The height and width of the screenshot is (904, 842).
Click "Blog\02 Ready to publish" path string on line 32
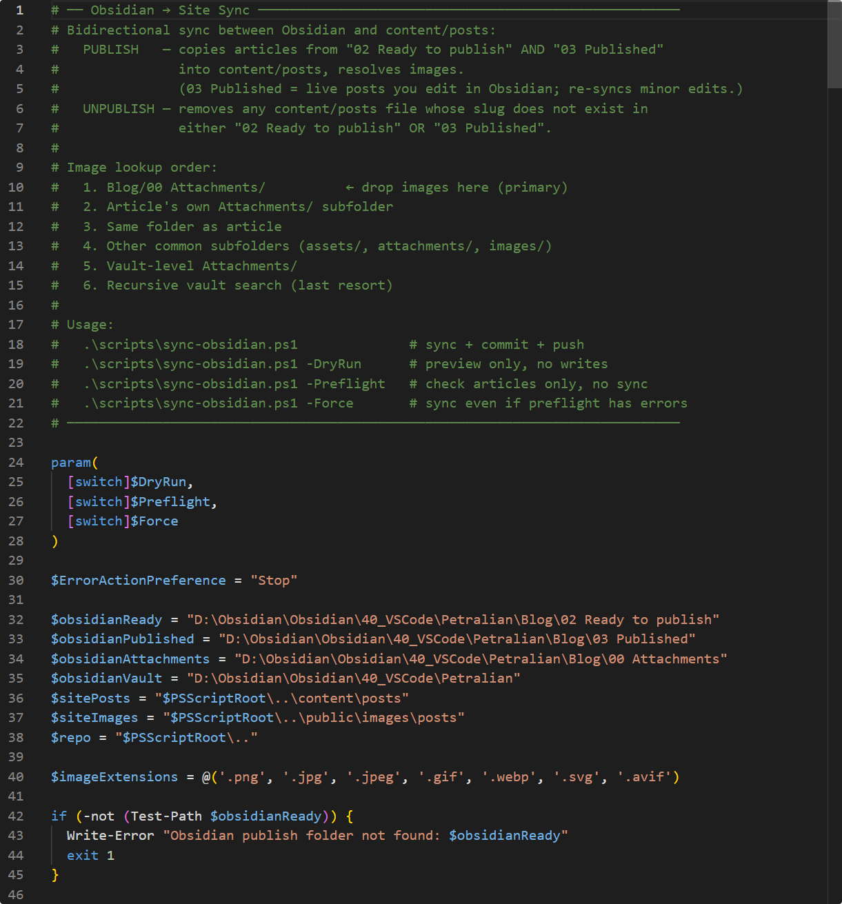(x=617, y=620)
